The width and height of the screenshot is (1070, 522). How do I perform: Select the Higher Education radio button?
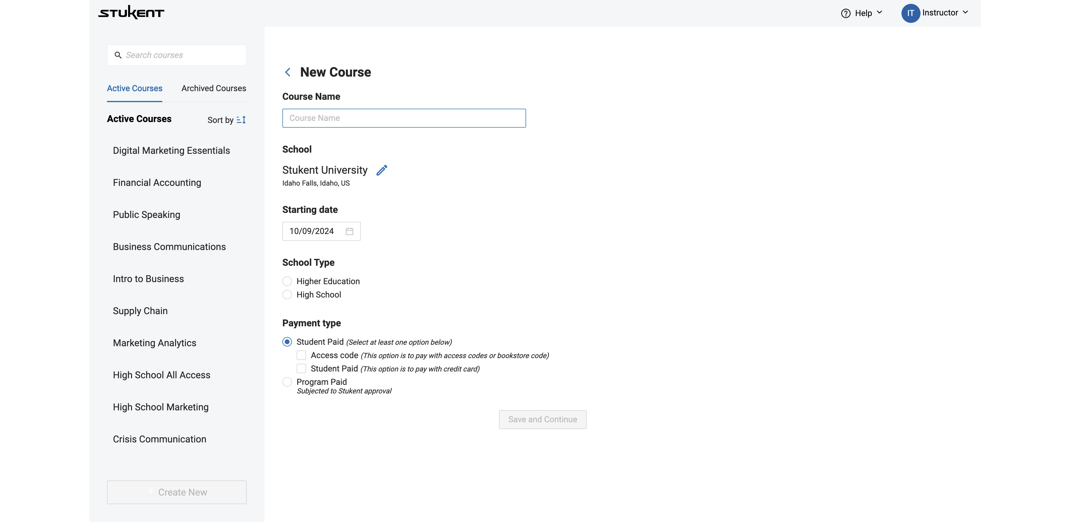[287, 281]
